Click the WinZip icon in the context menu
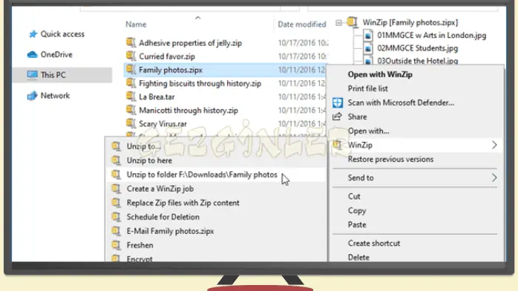 pos(337,145)
